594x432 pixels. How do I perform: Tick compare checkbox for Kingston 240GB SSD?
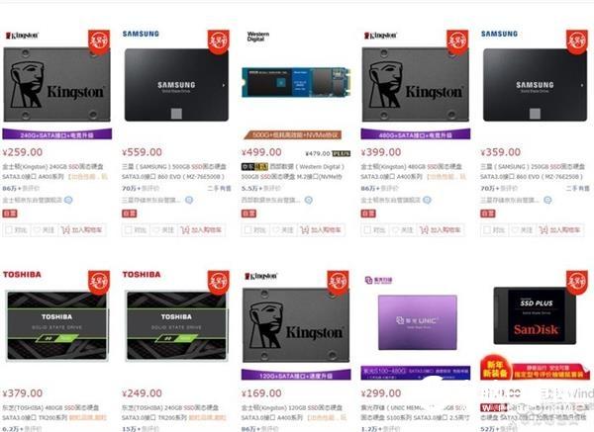9,230
